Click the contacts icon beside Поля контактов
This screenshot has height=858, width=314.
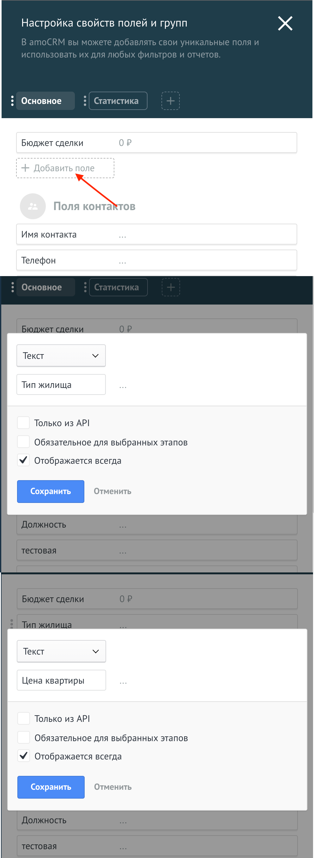[33, 206]
